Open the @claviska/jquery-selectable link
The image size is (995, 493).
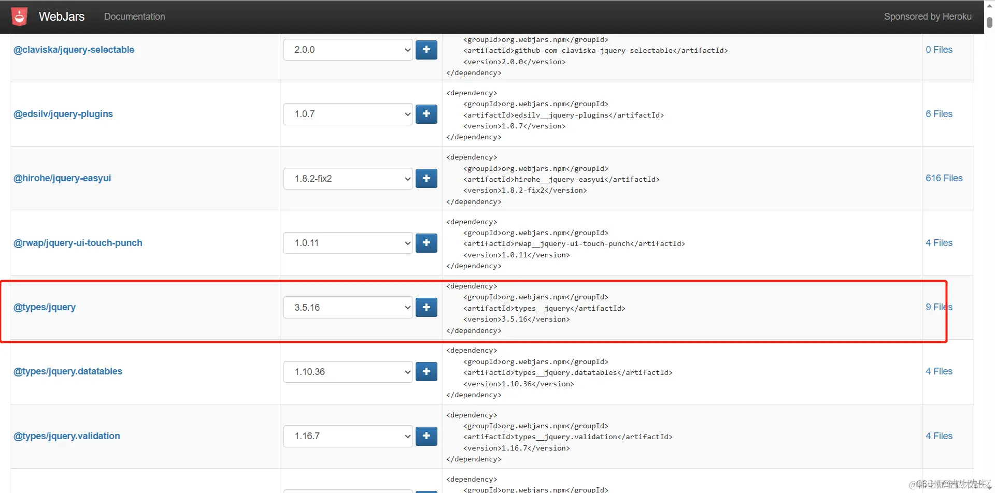pos(74,50)
